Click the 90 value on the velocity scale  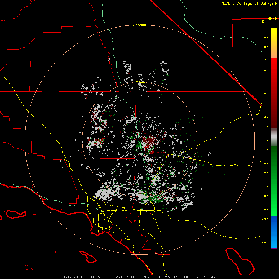(266, 36)
